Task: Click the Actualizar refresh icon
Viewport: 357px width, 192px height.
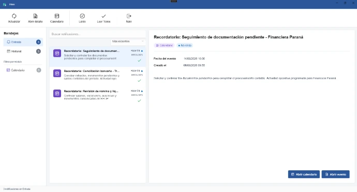Action: (x=14, y=16)
